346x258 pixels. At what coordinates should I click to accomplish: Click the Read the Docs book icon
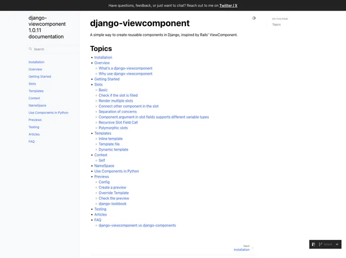[x=313, y=244]
